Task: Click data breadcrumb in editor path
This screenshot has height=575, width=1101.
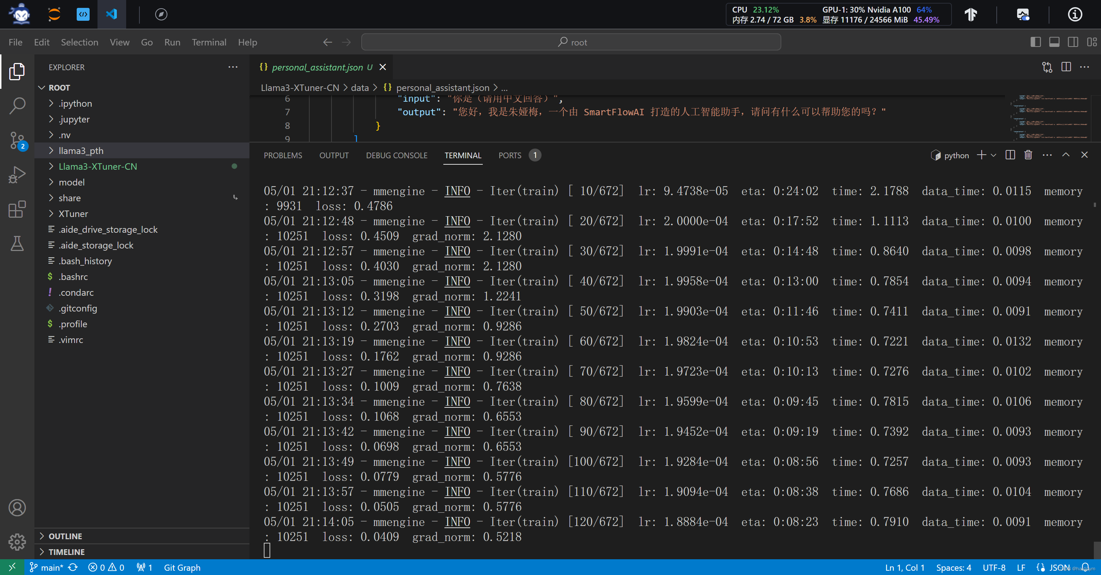Action: click(359, 87)
